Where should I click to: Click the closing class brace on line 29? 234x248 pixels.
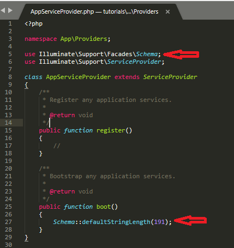[x=26, y=238]
